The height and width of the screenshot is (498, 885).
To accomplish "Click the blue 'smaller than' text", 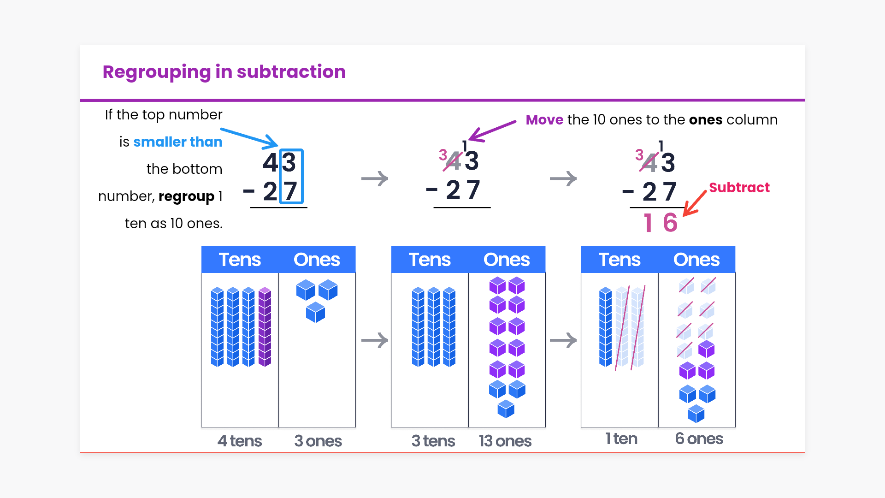I will coord(177,142).
